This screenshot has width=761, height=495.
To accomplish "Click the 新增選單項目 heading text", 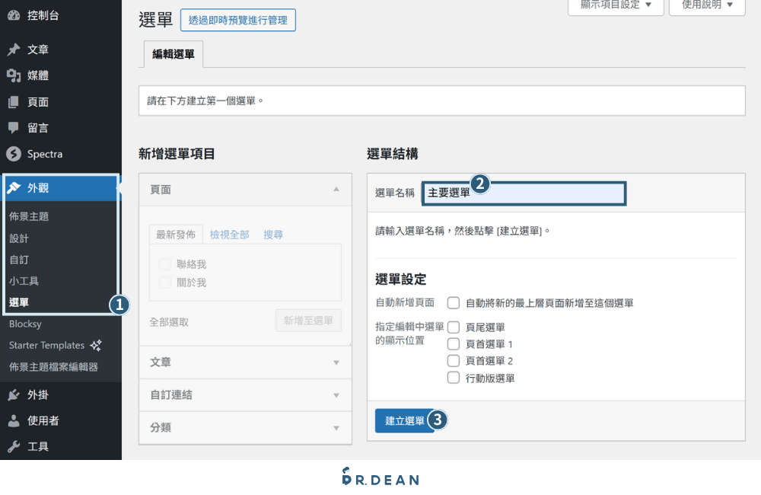I will click(x=177, y=154).
